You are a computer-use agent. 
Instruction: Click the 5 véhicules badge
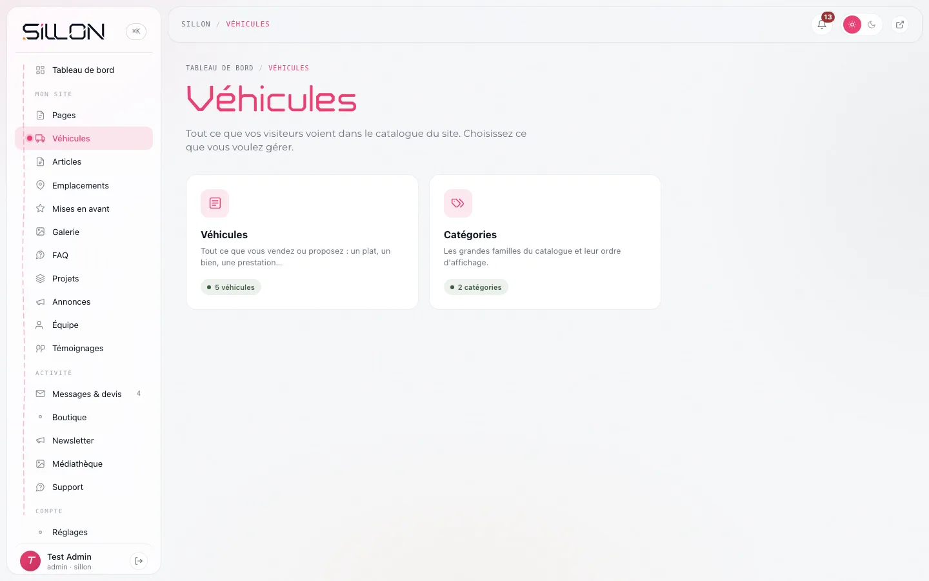(231, 287)
